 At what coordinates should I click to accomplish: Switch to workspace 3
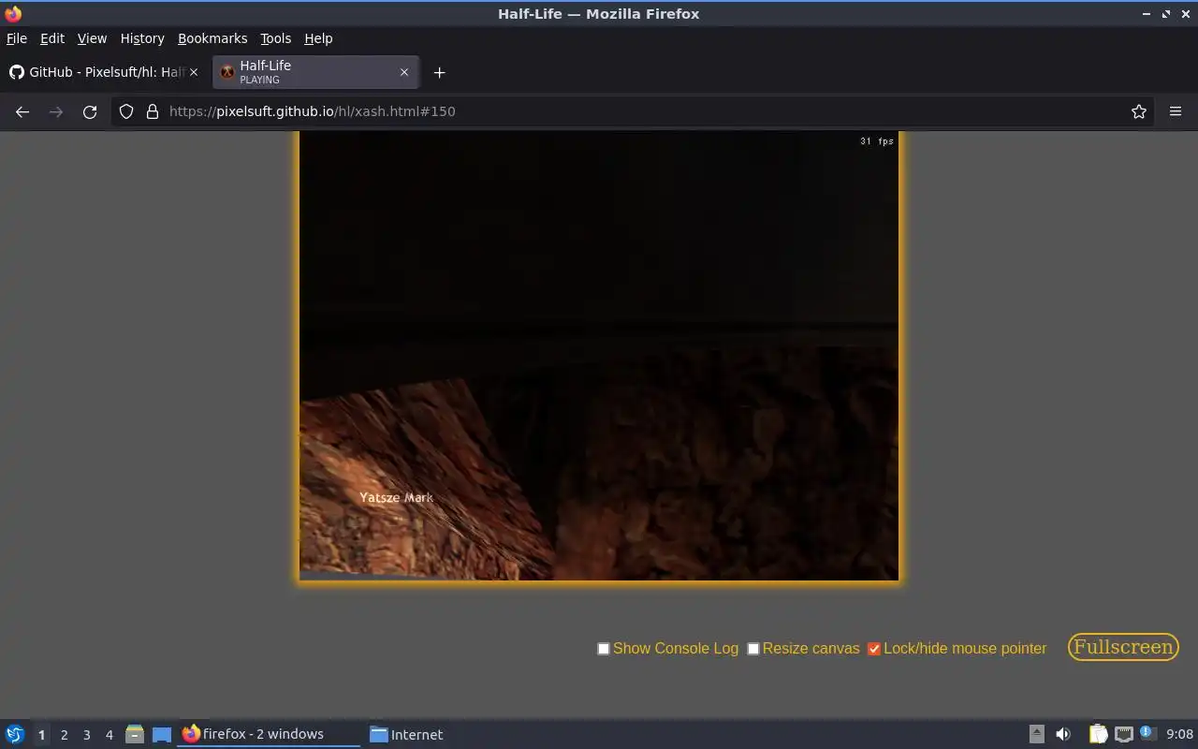click(x=86, y=735)
